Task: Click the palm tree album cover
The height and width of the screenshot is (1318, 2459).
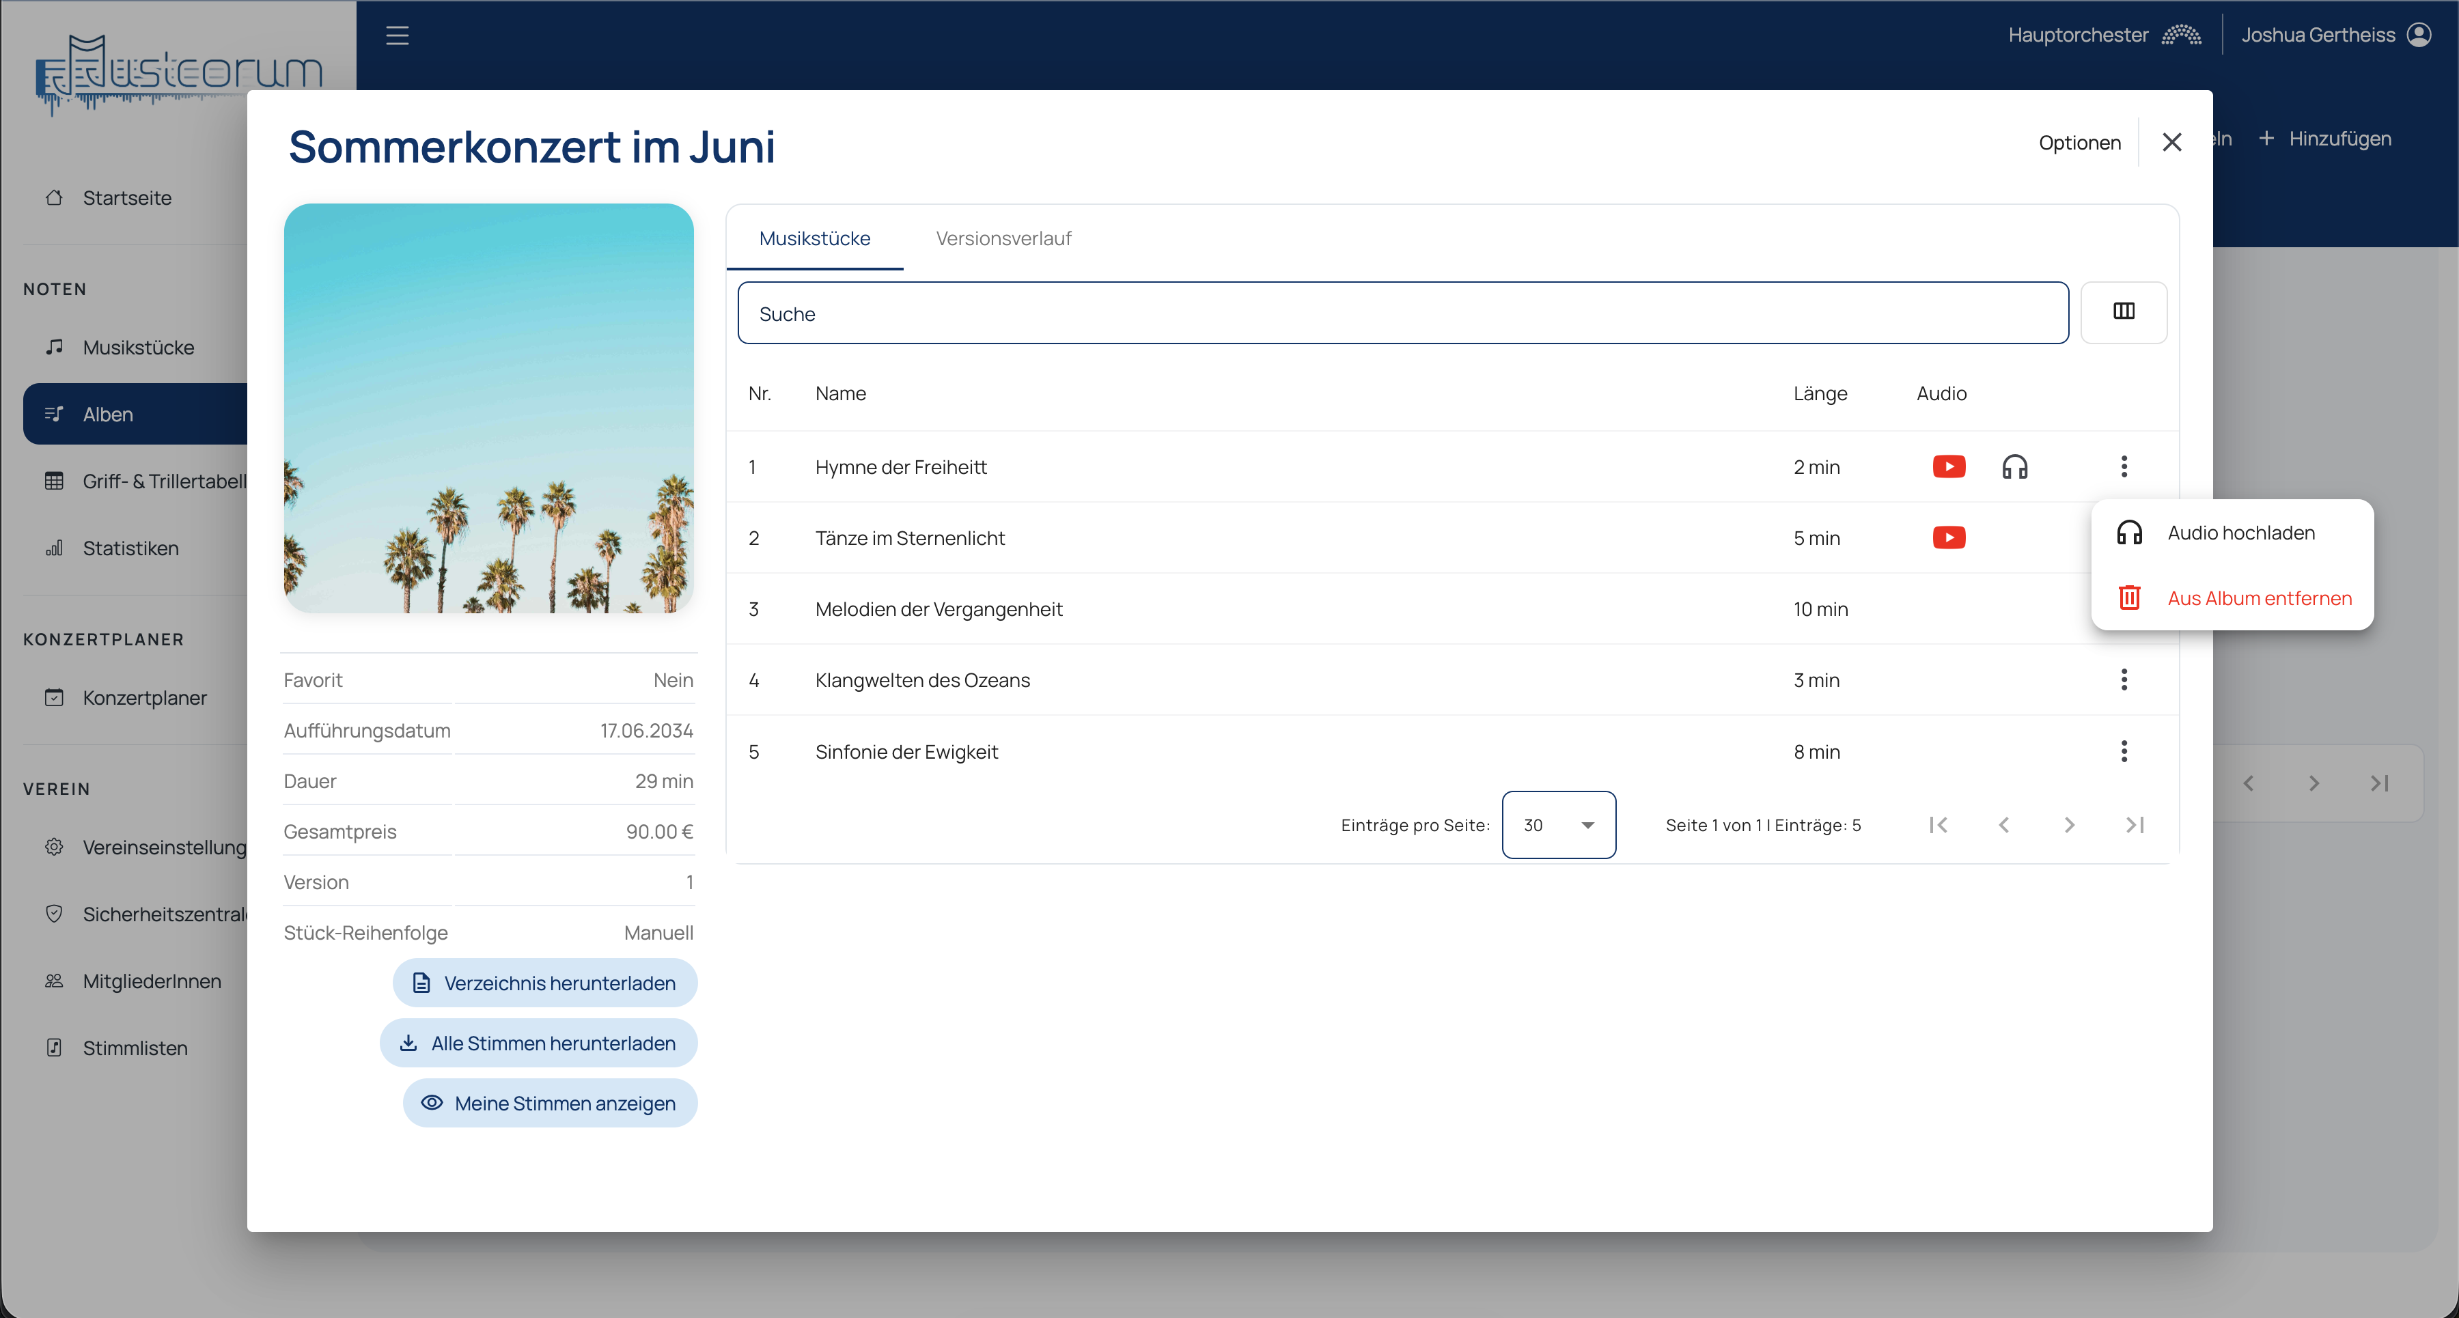Action: coord(488,408)
